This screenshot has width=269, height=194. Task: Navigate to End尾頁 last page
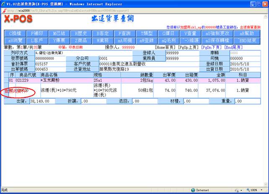tap(233, 47)
